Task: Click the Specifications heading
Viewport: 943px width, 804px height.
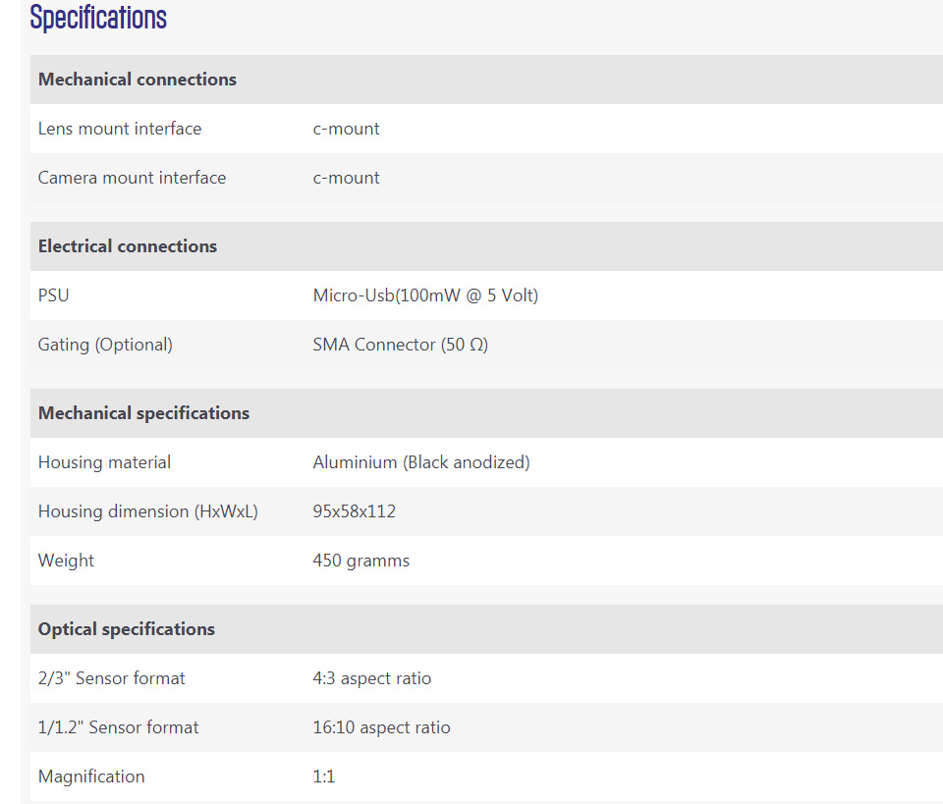Action: tap(98, 18)
